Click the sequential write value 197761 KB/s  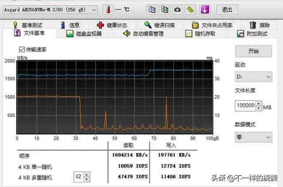coord(174,155)
